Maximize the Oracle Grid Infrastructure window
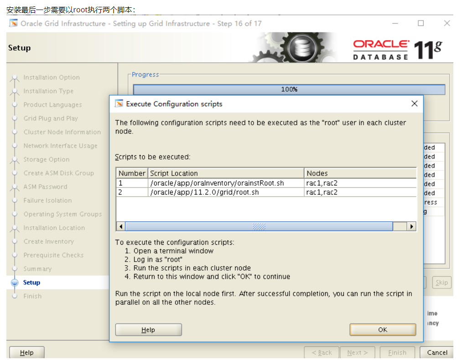Image resolution: width=462 pixels, height=360 pixels. point(421,23)
